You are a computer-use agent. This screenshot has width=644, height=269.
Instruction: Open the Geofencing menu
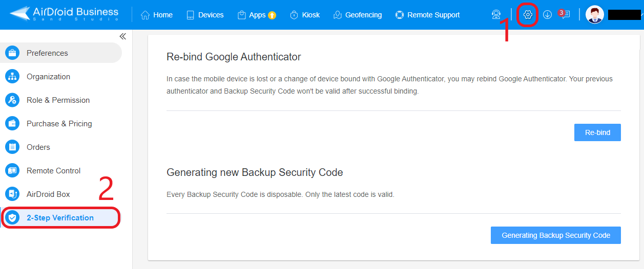click(x=358, y=15)
